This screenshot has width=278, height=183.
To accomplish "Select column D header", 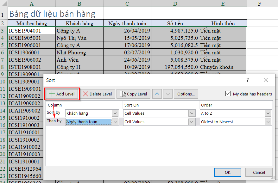I will coord(175,3).
